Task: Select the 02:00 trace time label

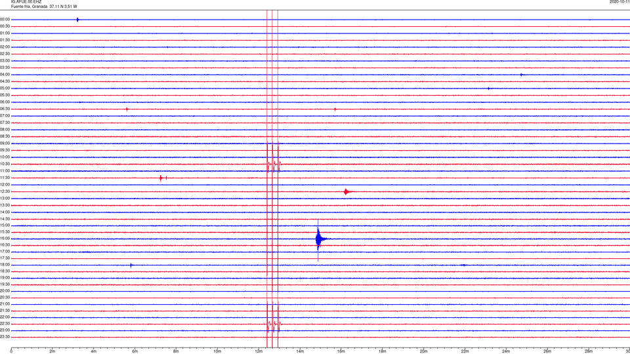Action: tap(5, 47)
